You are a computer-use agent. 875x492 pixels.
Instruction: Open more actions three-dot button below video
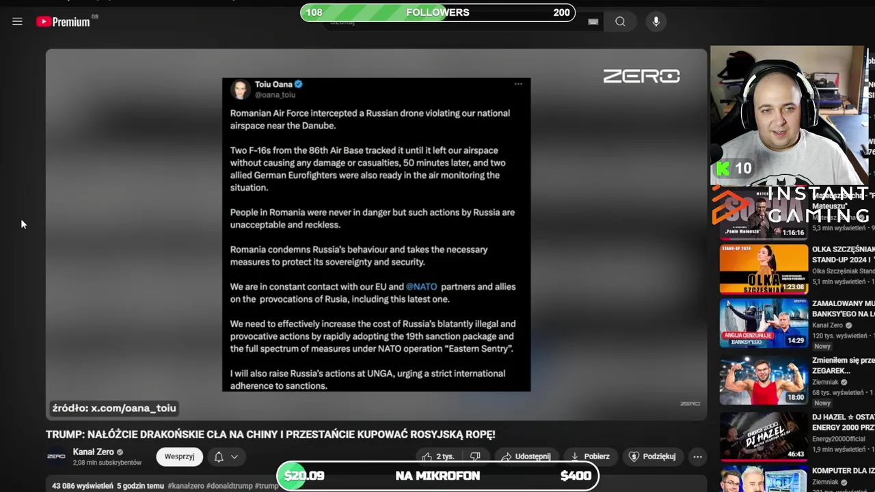coord(697,456)
